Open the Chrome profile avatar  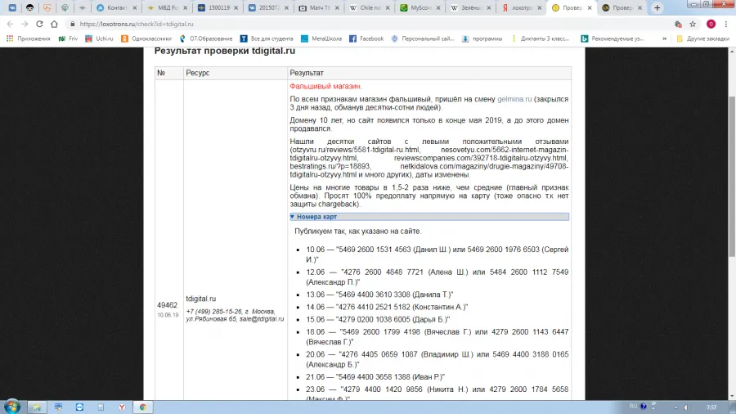(711, 24)
